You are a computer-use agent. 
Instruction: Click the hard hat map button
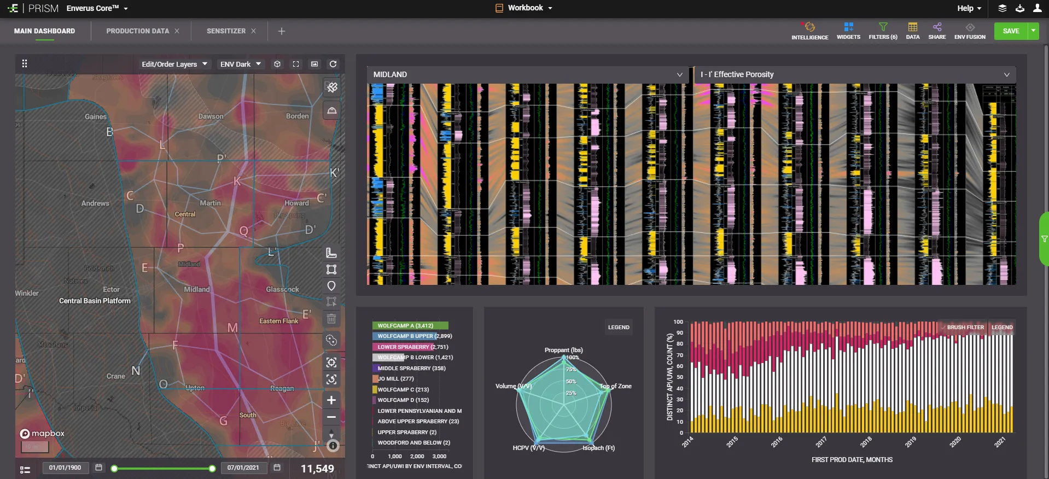(331, 110)
